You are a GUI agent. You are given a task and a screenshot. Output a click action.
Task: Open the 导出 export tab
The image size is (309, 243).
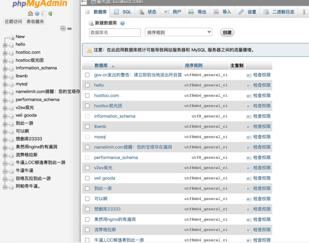197,12
